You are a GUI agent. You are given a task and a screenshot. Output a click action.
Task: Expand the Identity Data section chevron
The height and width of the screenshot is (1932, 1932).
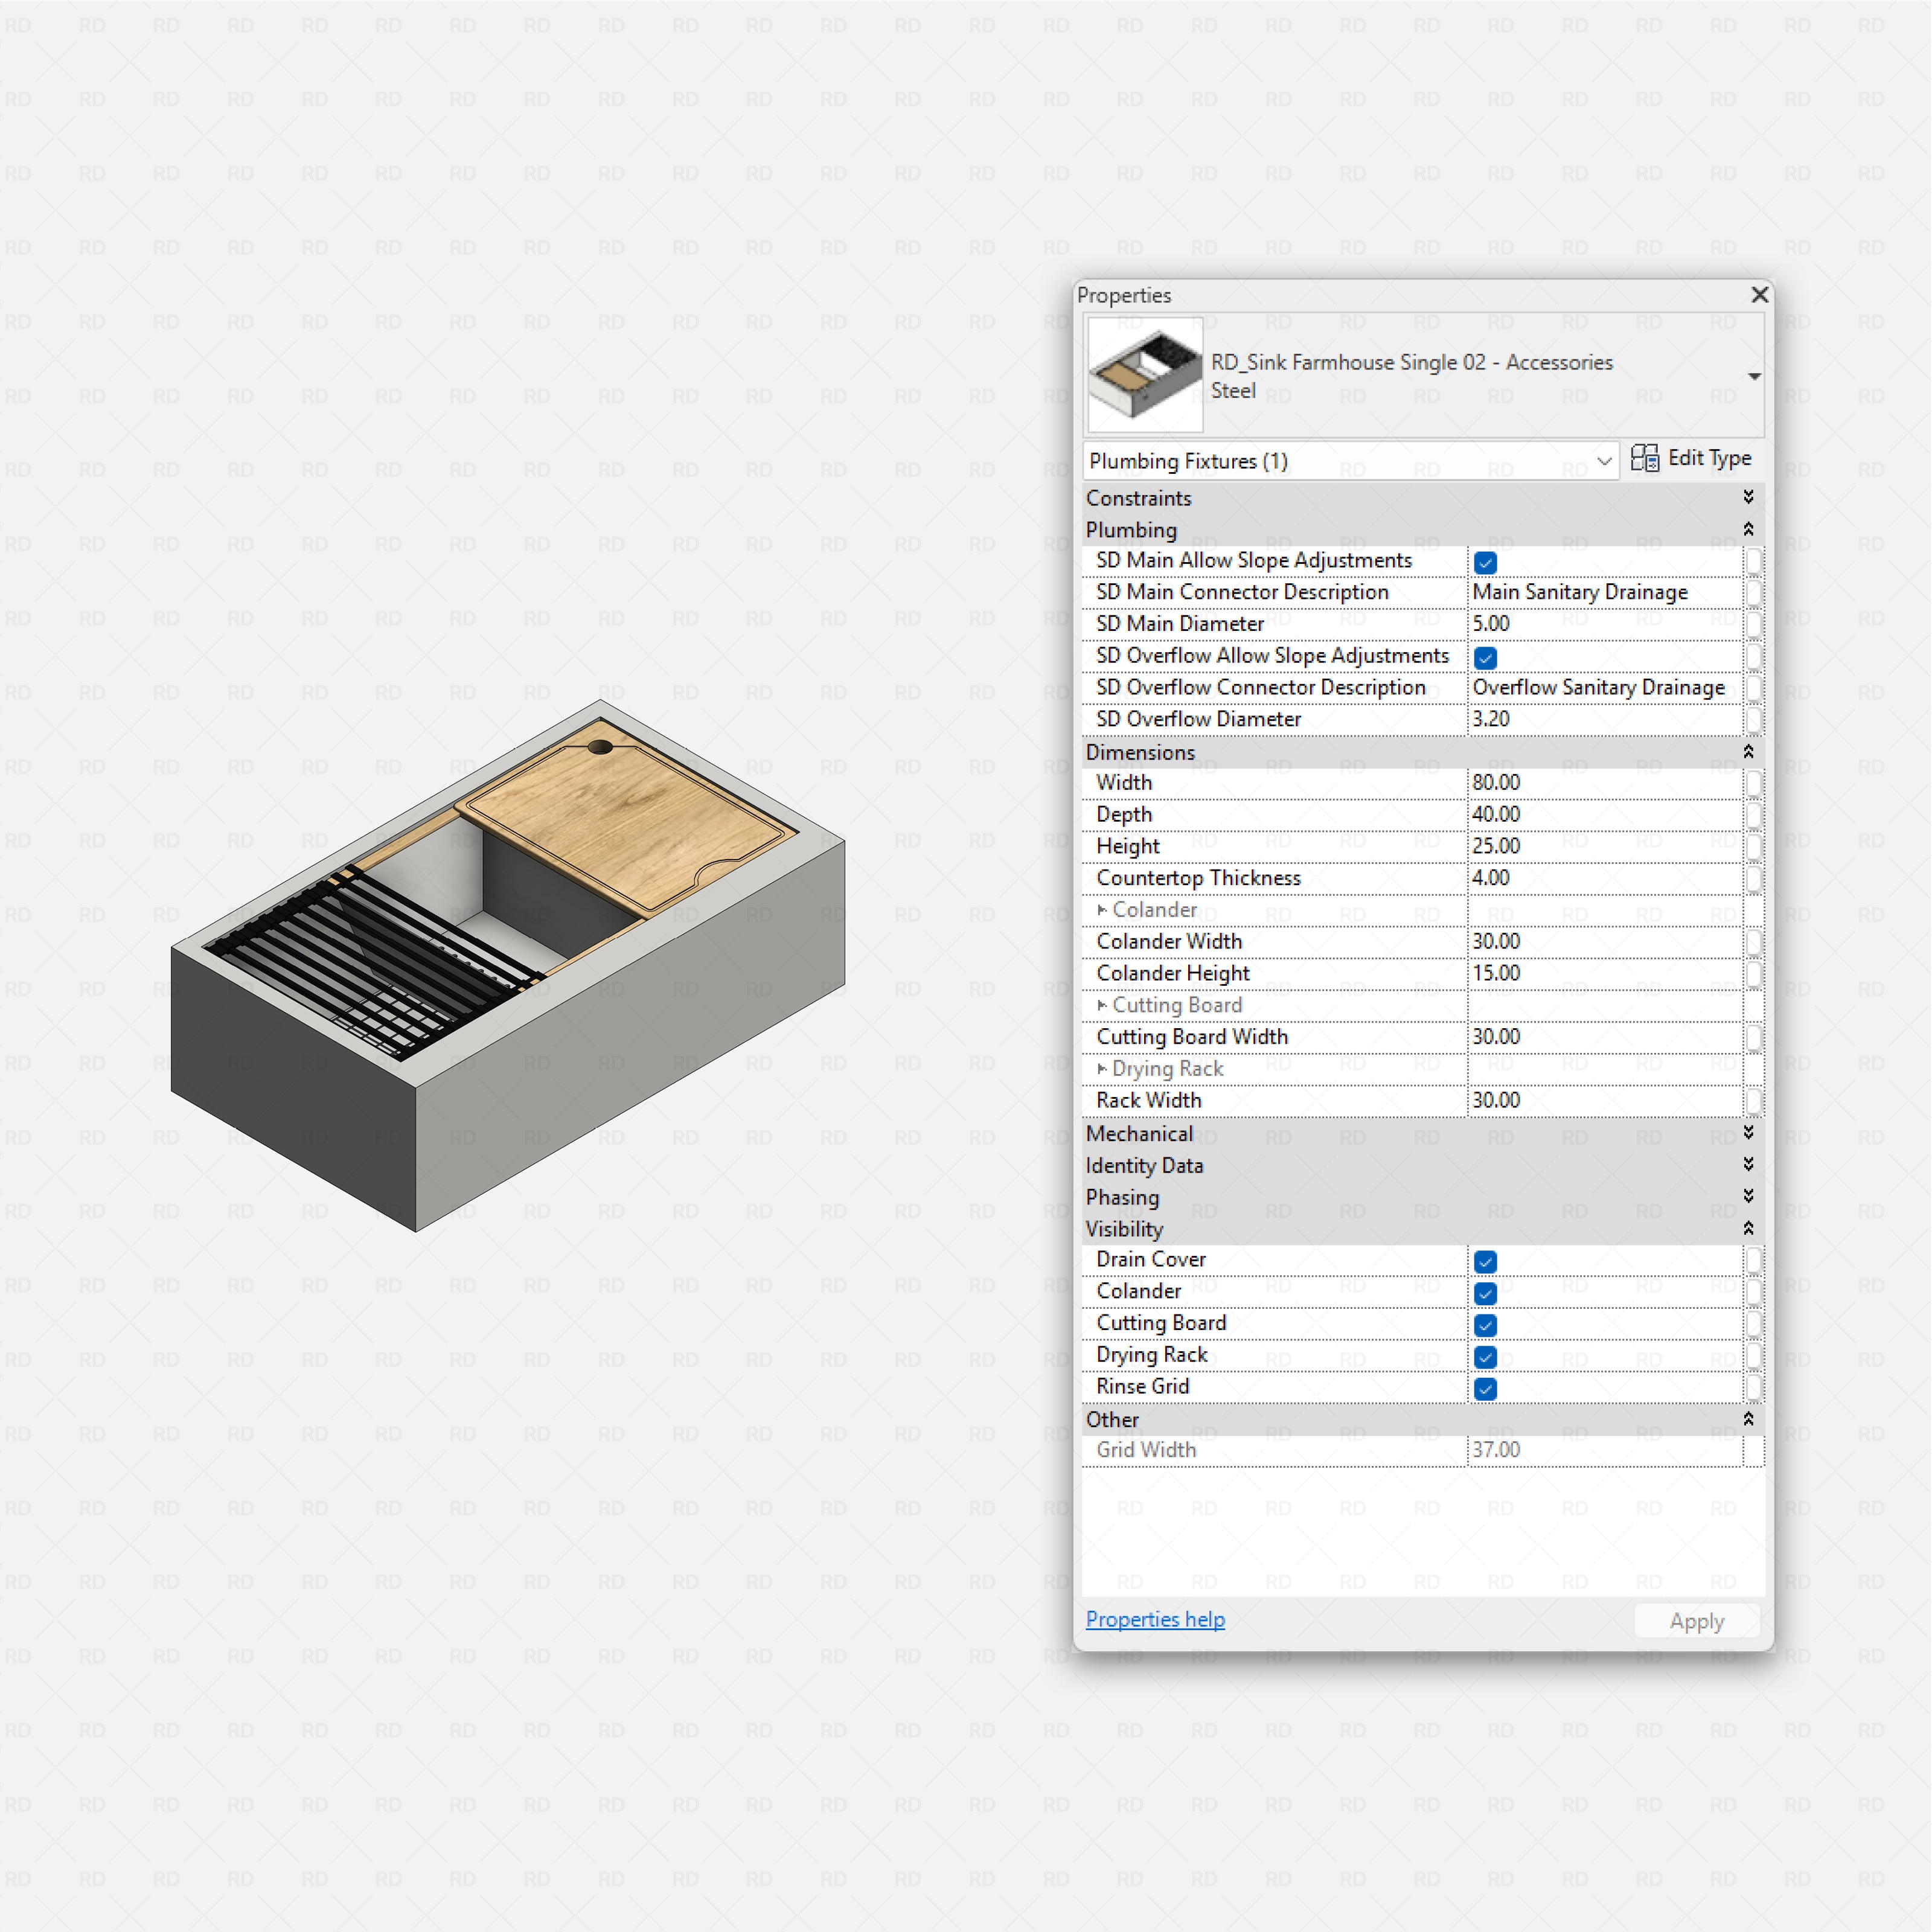coord(1748,1164)
